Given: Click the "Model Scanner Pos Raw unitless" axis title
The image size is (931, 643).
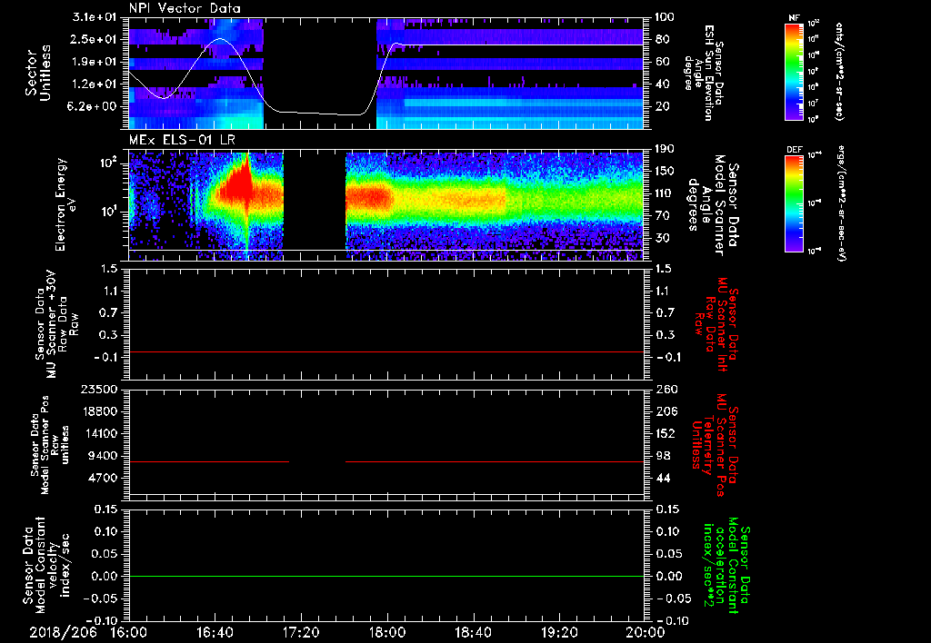Looking at the screenshot, I should coord(51,445).
